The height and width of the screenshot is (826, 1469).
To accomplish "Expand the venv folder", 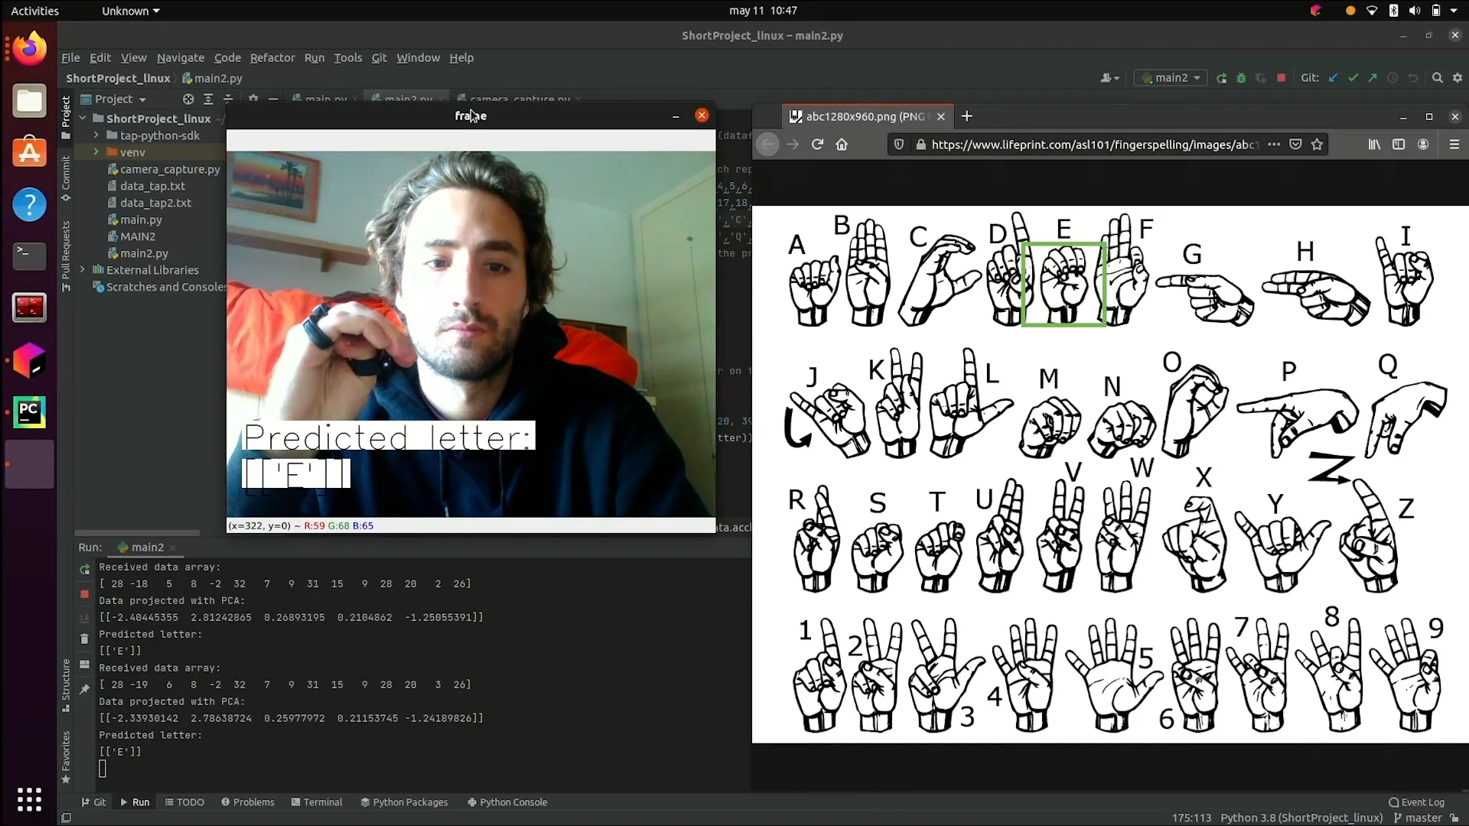I will (96, 152).
